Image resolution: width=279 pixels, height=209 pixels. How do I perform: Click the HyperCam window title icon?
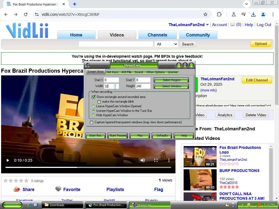[87, 65]
